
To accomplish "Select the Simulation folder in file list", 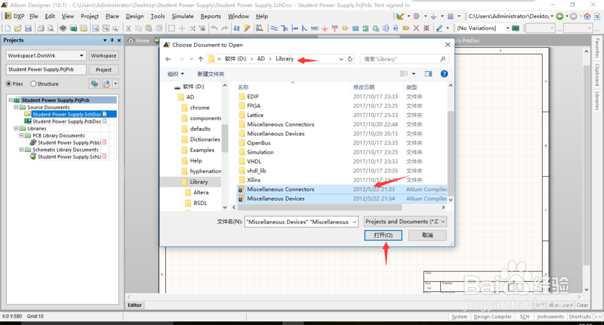I will click(260, 153).
